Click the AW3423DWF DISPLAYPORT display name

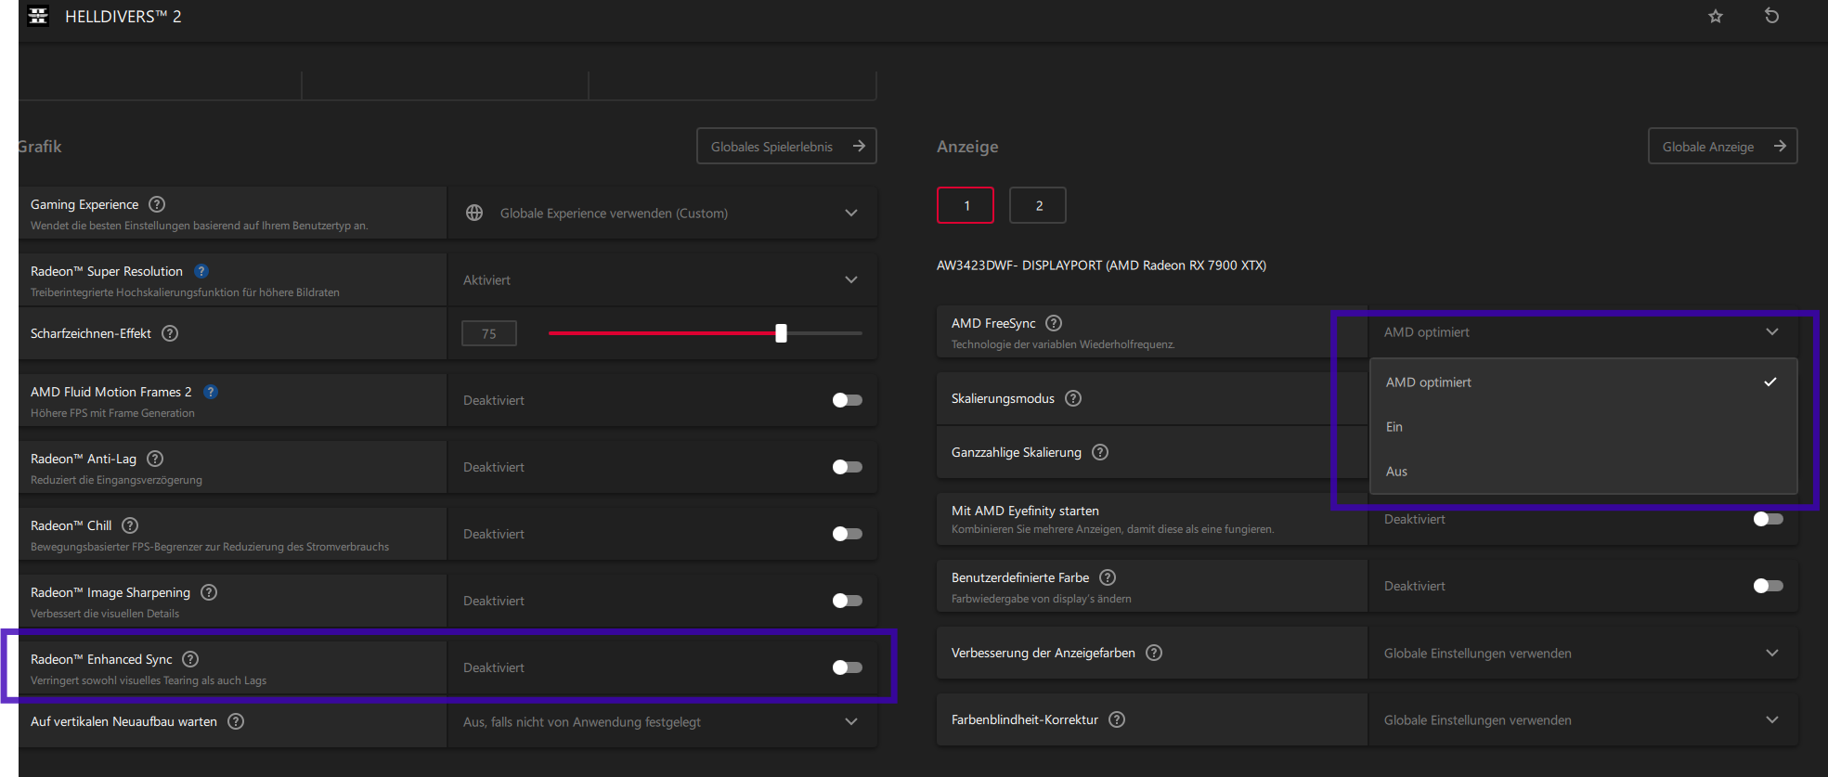coord(1101,265)
